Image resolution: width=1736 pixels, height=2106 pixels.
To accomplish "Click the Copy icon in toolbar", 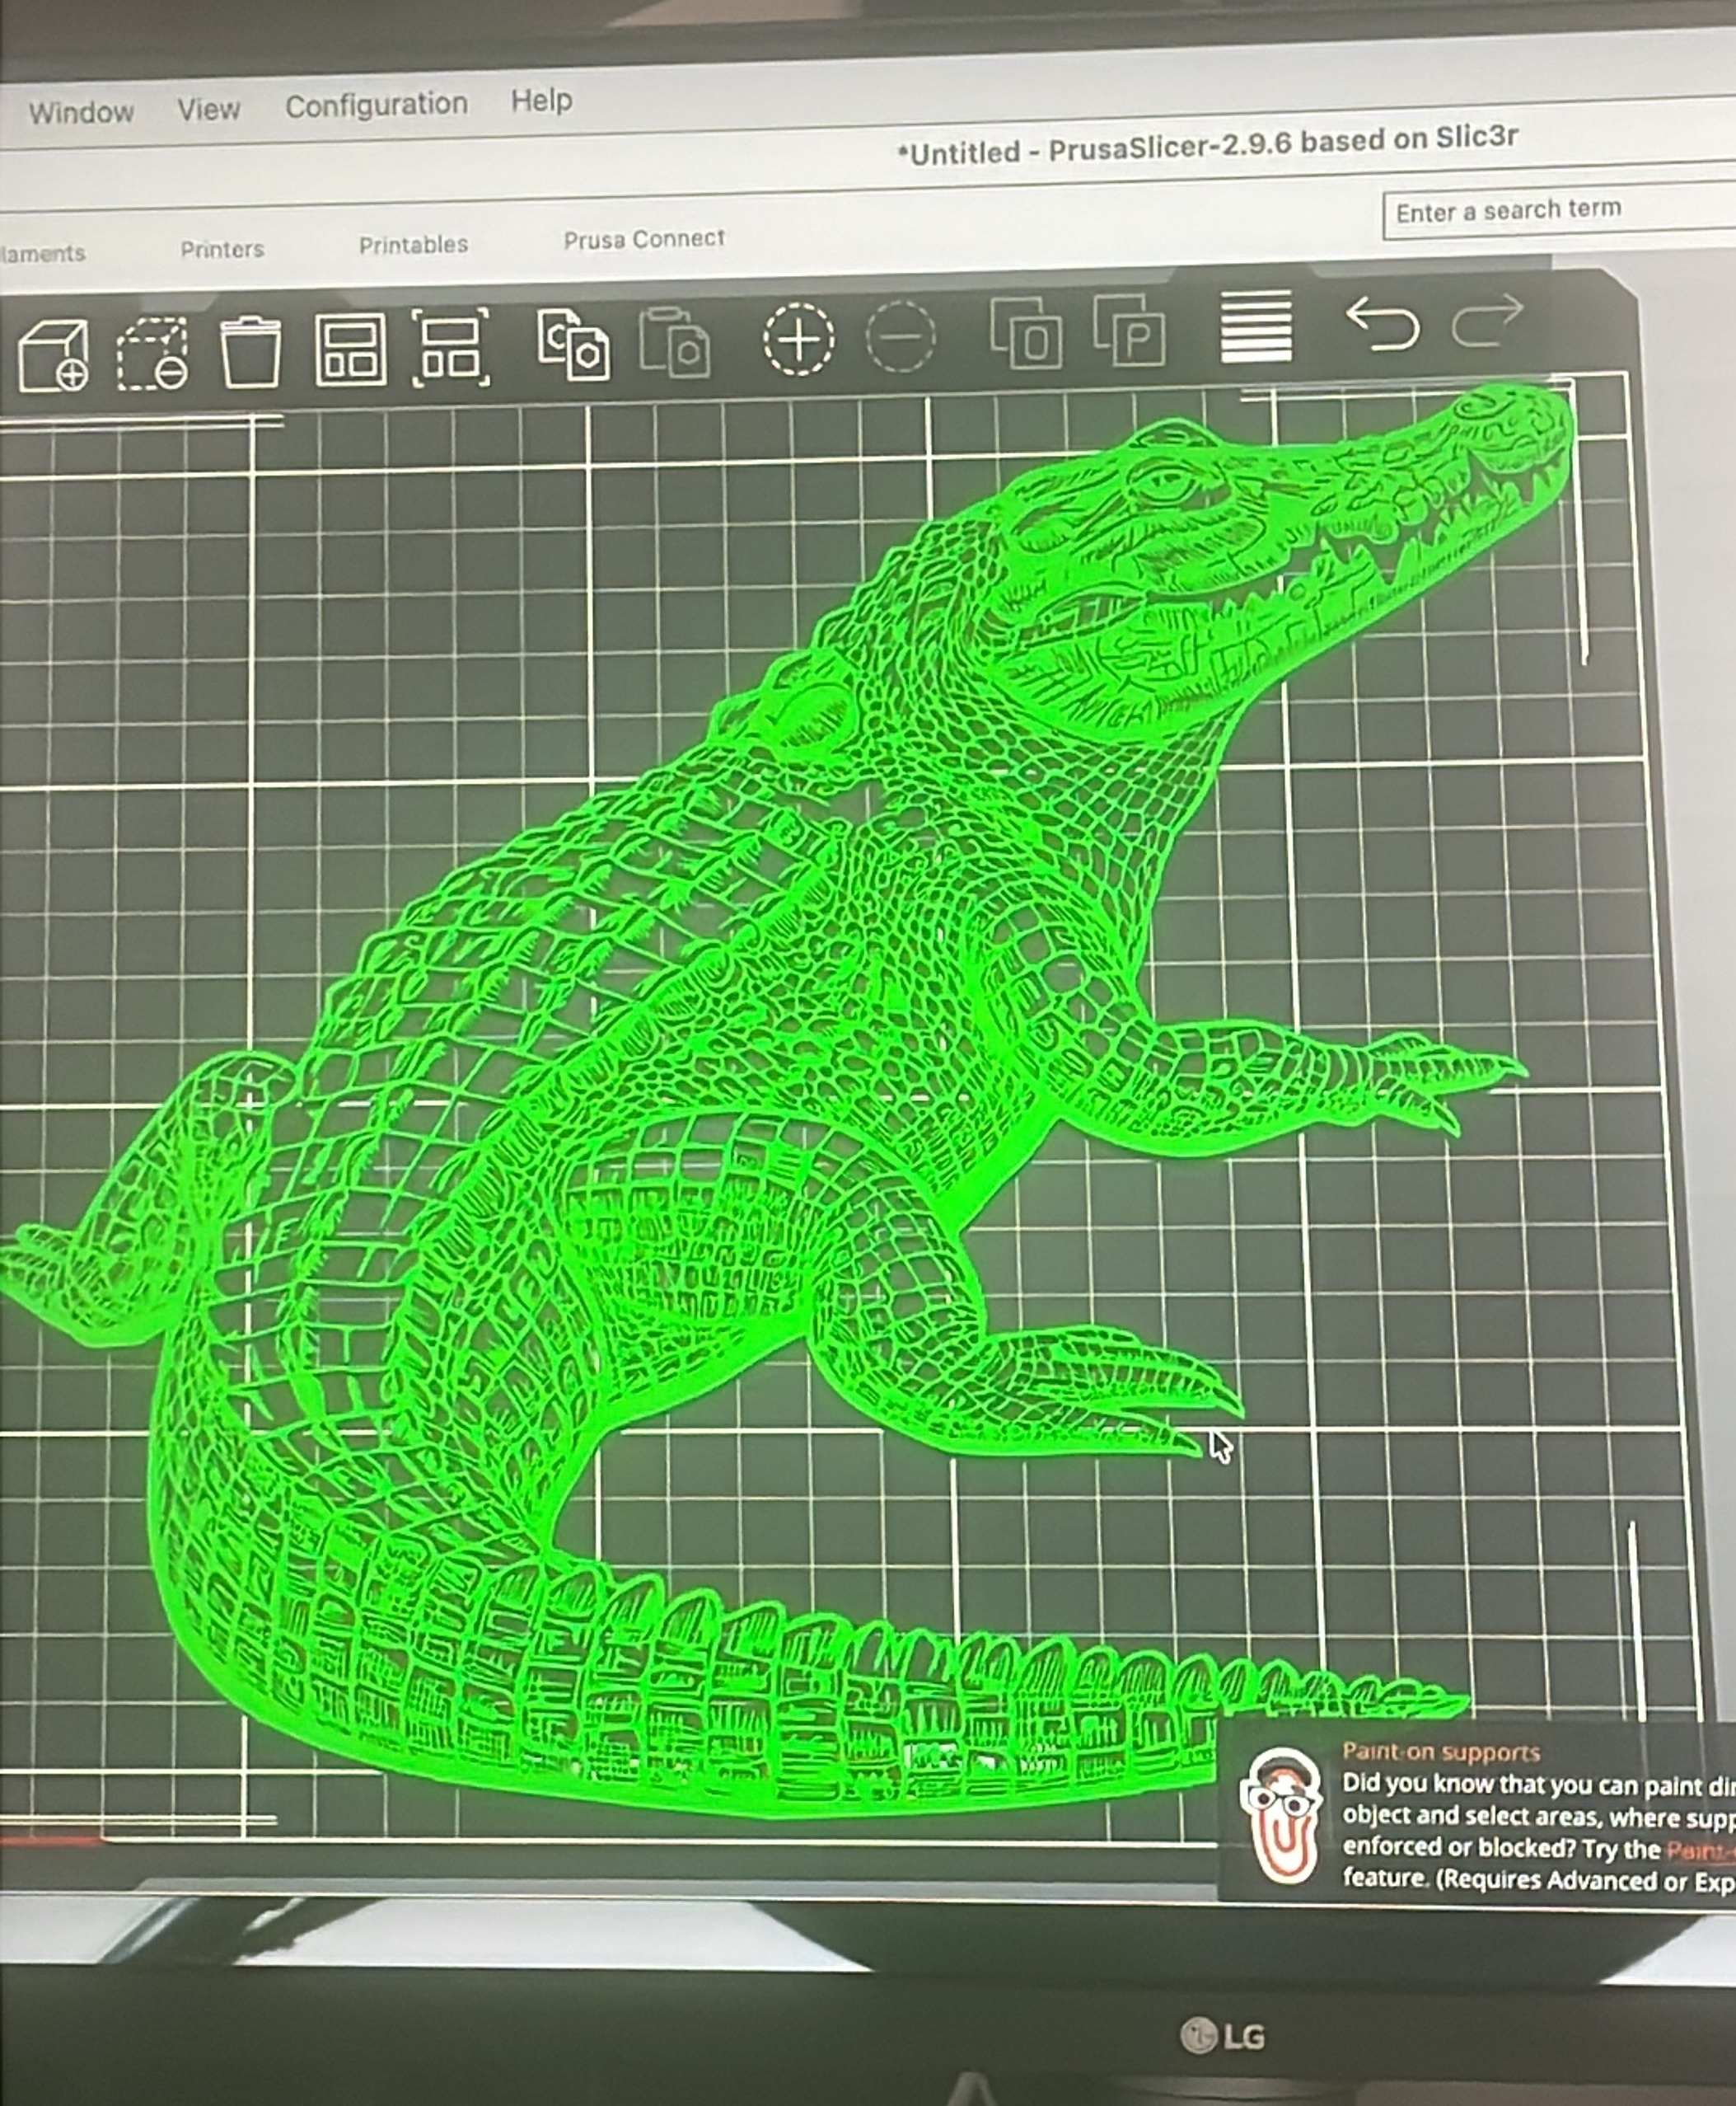I will 573,345.
